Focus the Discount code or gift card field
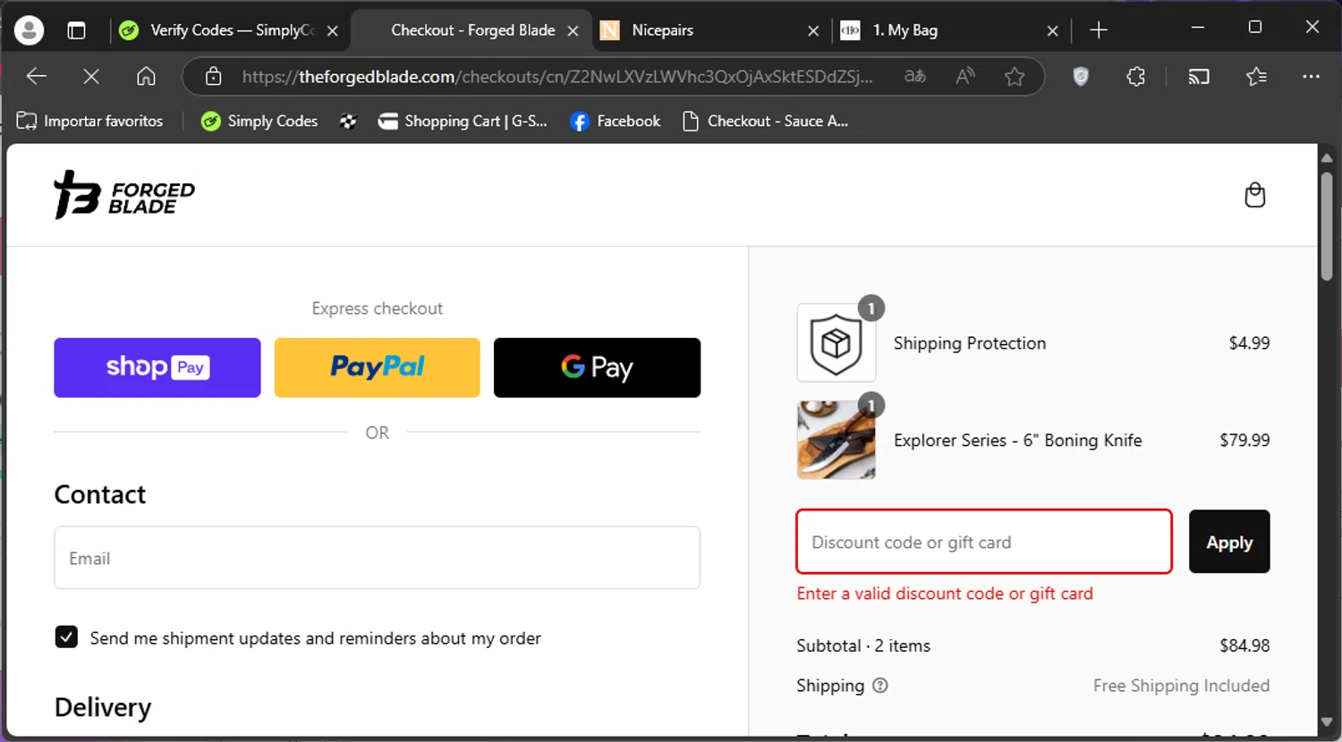 tap(984, 542)
